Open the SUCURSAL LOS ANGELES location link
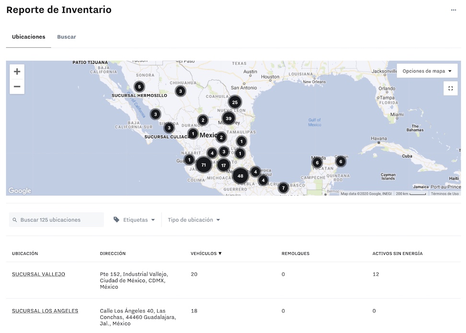The image size is (466, 333). click(45, 311)
